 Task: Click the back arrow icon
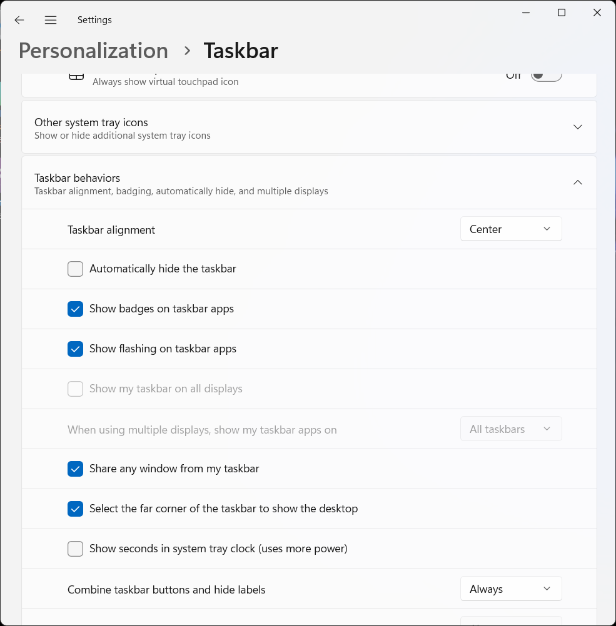point(19,20)
